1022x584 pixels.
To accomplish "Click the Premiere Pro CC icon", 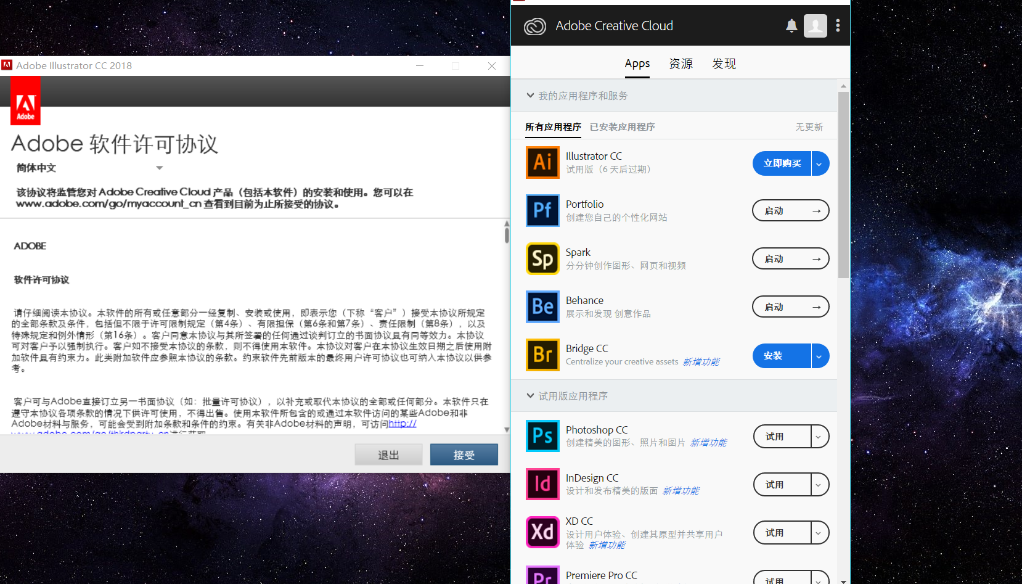I will pyautogui.click(x=542, y=575).
